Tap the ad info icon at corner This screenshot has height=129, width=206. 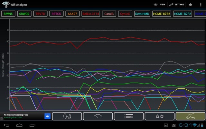tap(2, 118)
